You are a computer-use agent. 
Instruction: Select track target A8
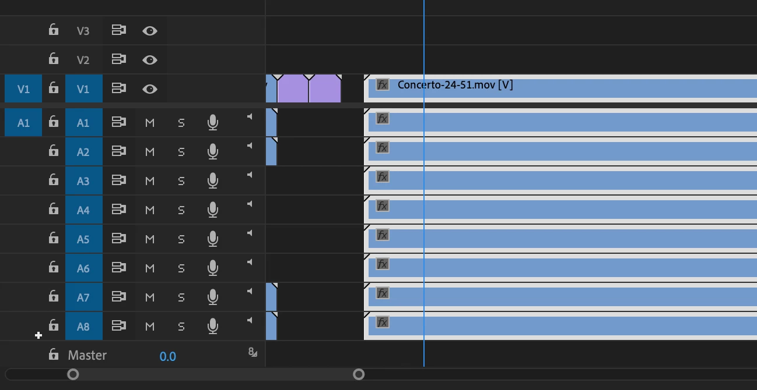click(x=83, y=327)
